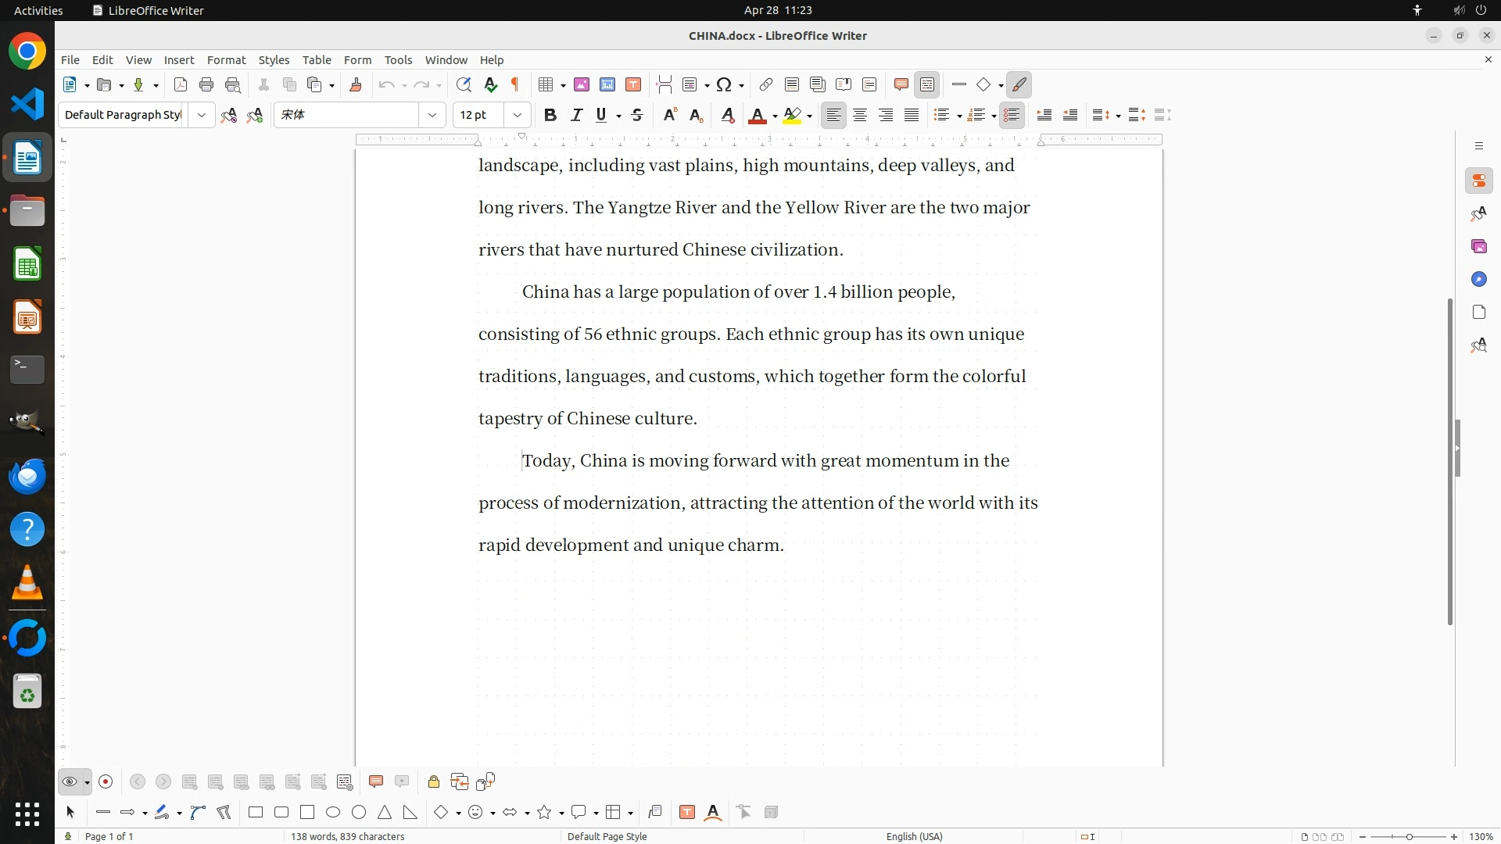Click the Insert Image icon
1501x844 pixels.
(582, 84)
